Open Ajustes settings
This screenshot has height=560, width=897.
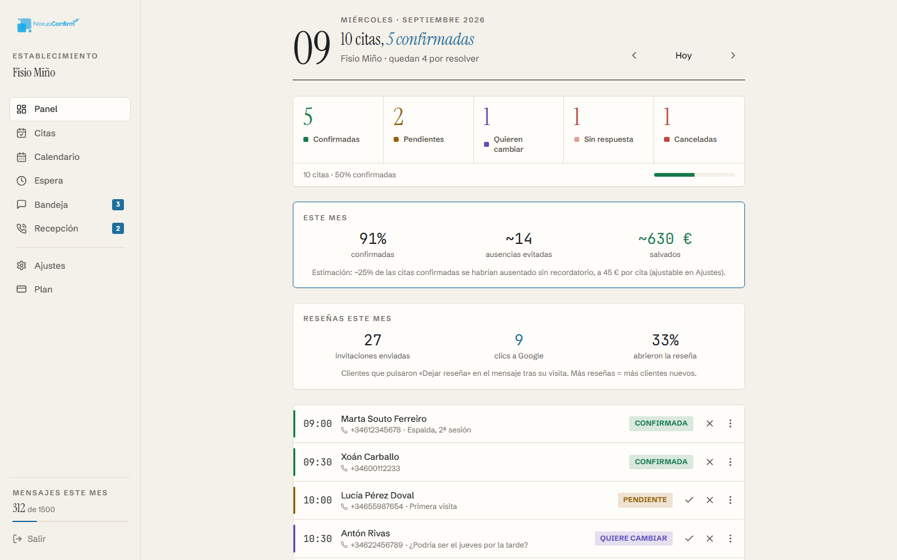[70, 266]
